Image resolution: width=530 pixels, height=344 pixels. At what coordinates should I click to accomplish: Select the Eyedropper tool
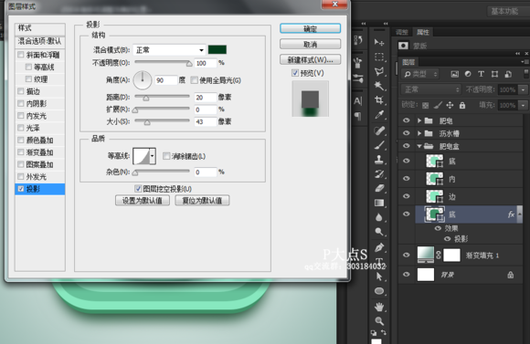379,115
